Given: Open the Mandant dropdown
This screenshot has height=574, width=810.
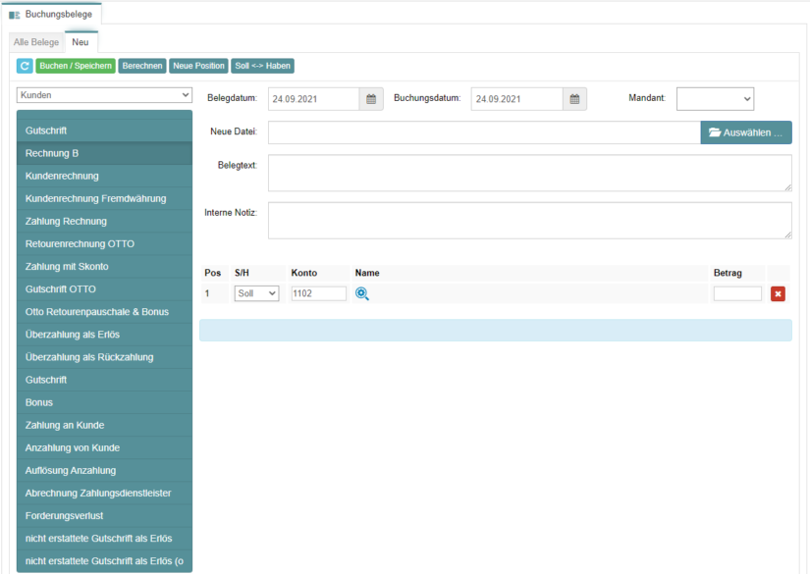Looking at the screenshot, I should coord(715,99).
